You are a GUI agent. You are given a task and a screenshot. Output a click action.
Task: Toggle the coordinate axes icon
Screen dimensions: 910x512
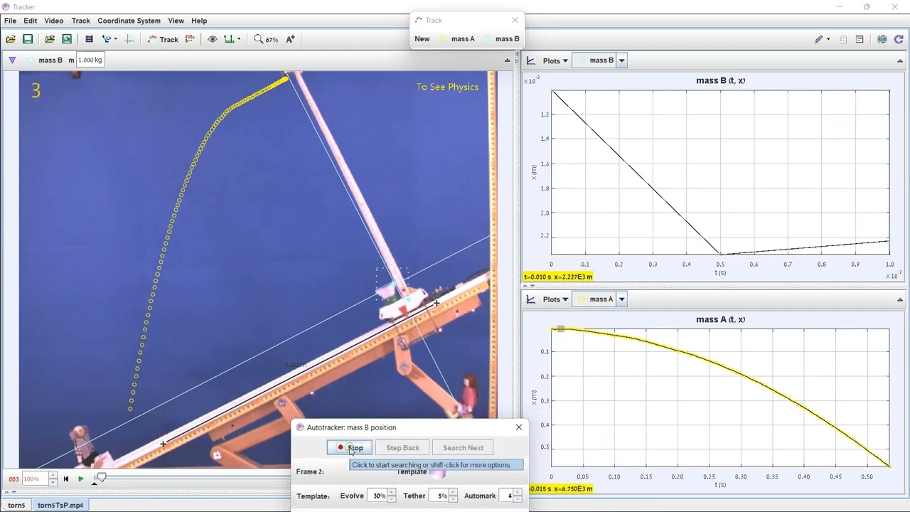pyautogui.click(x=129, y=39)
